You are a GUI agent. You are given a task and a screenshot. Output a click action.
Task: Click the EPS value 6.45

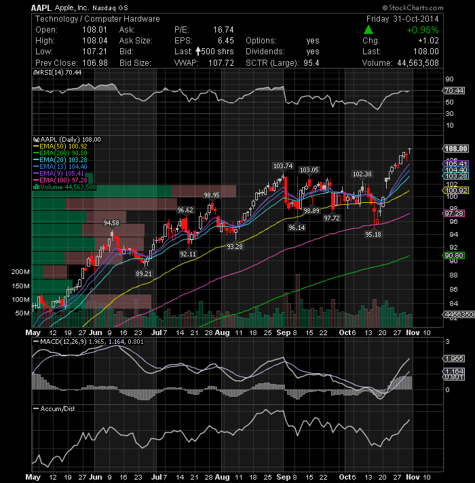tap(226, 41)
